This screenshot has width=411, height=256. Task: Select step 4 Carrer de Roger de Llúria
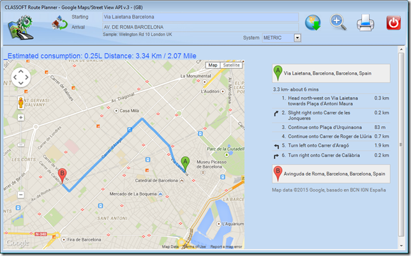click(x=331, y=137)
